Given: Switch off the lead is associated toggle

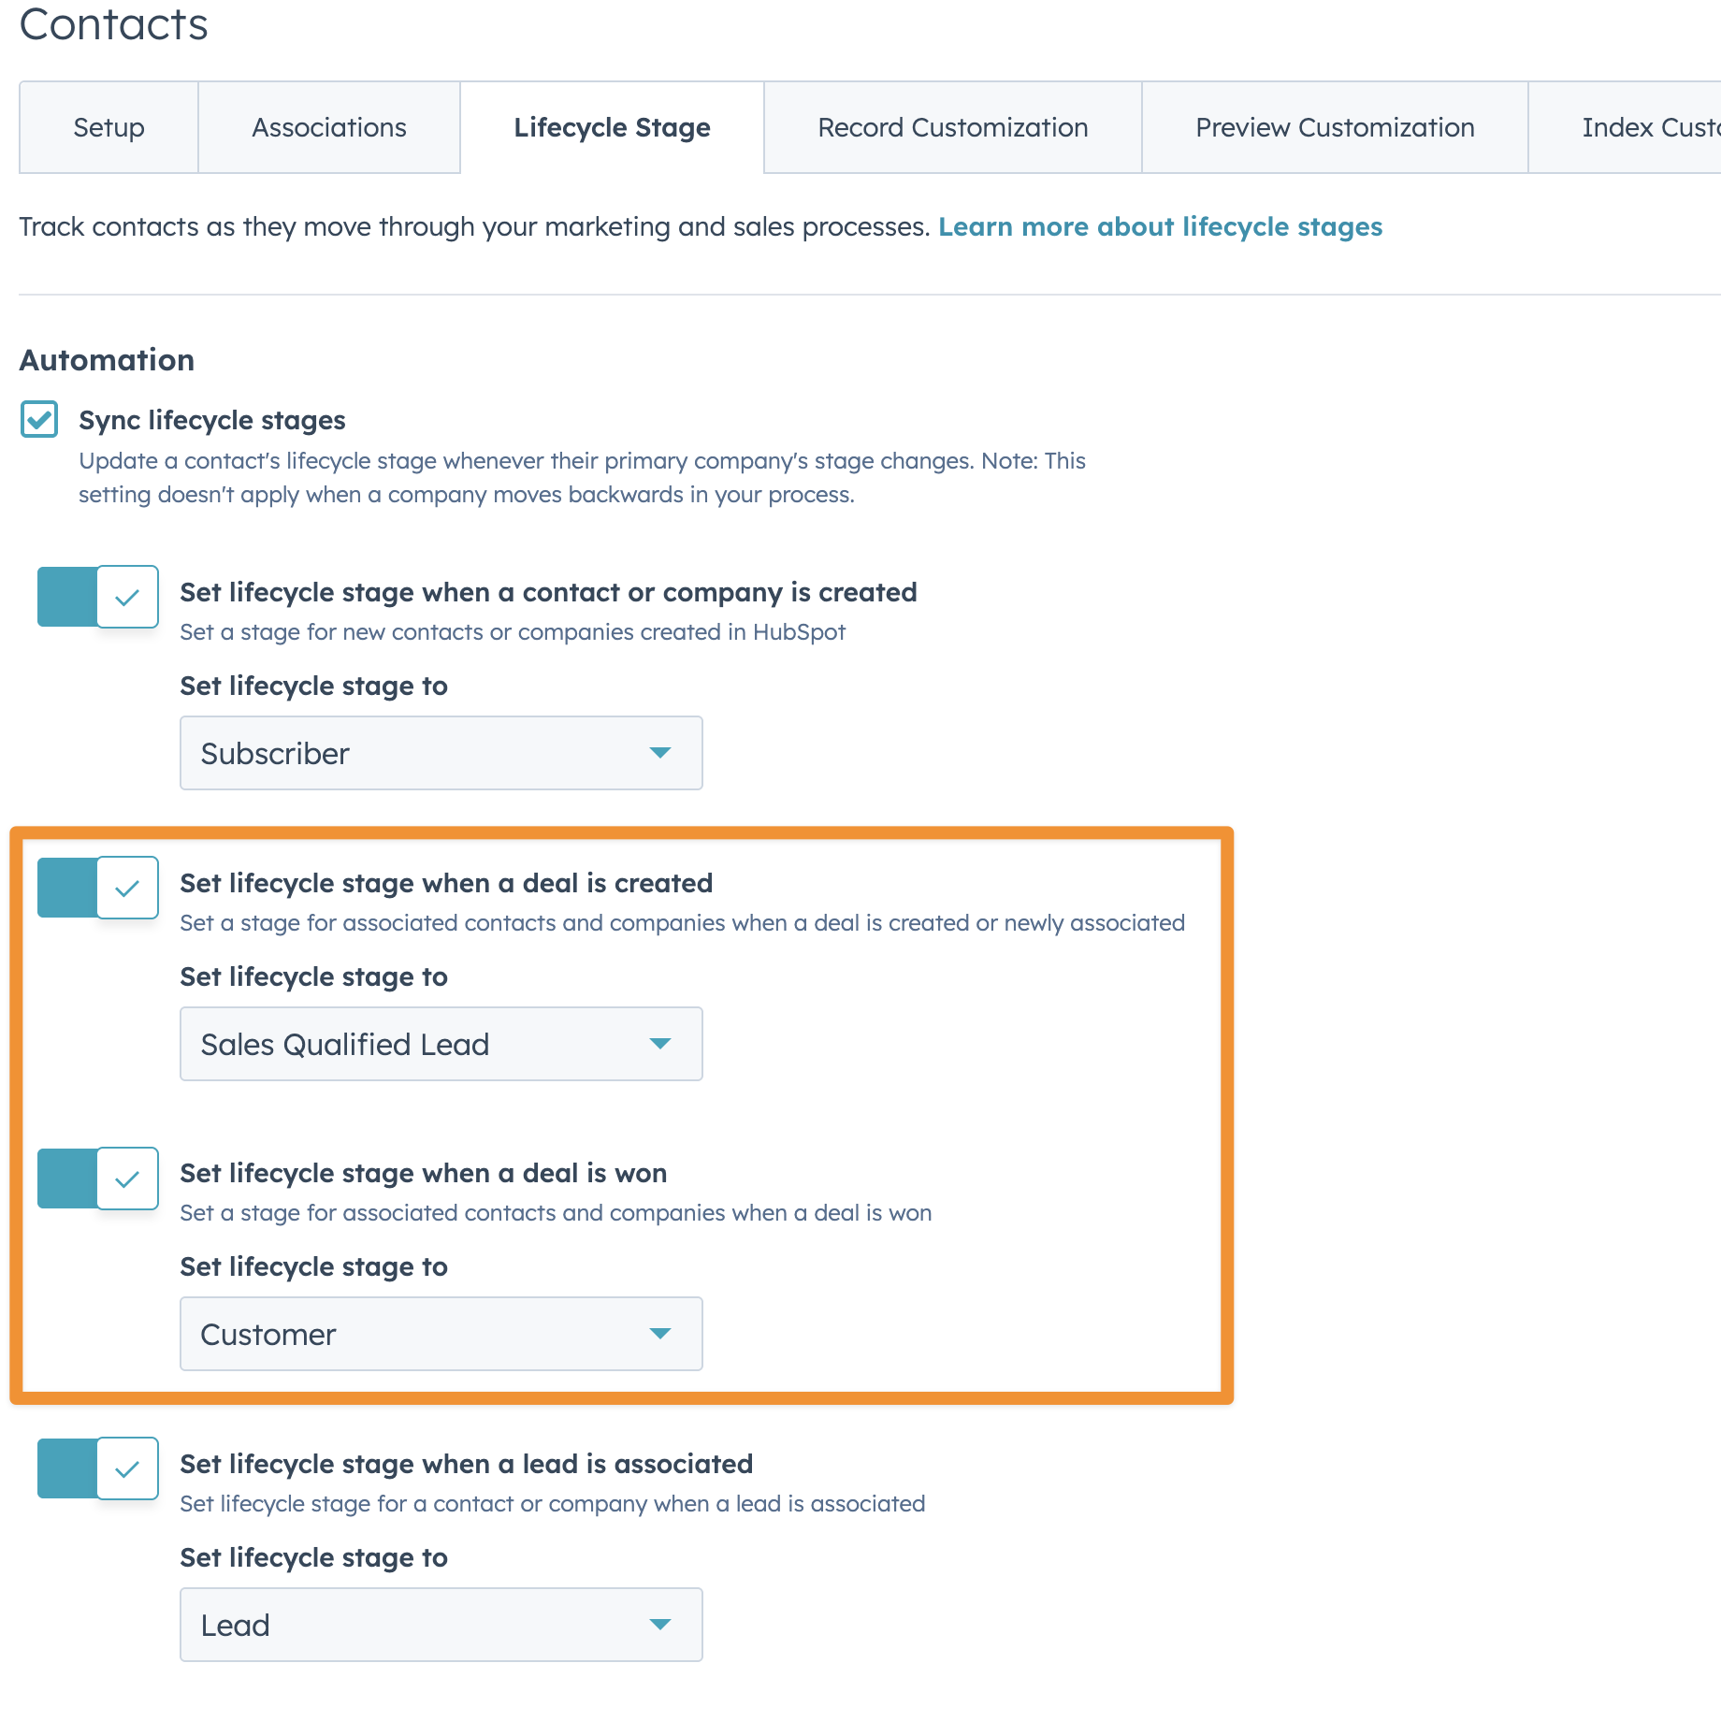Looking at the screenshot, I should click(97, 1468).
